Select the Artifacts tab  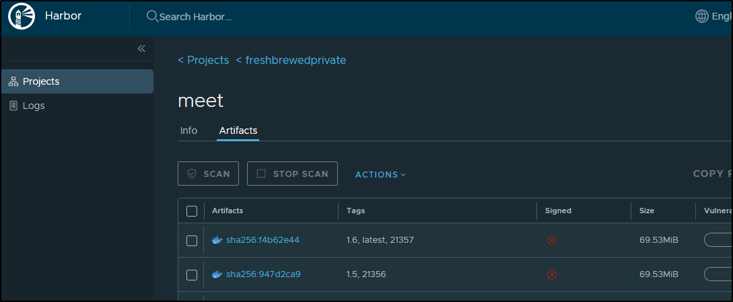238,130
